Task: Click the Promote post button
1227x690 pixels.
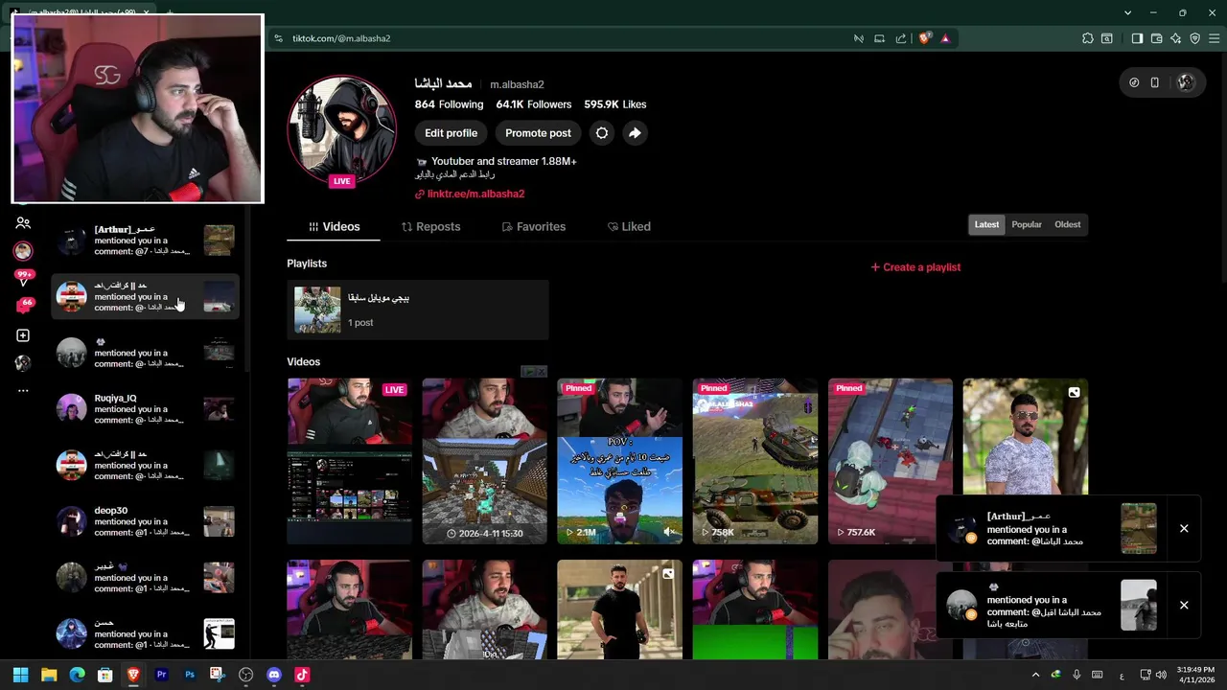Action: pos(538,133)
